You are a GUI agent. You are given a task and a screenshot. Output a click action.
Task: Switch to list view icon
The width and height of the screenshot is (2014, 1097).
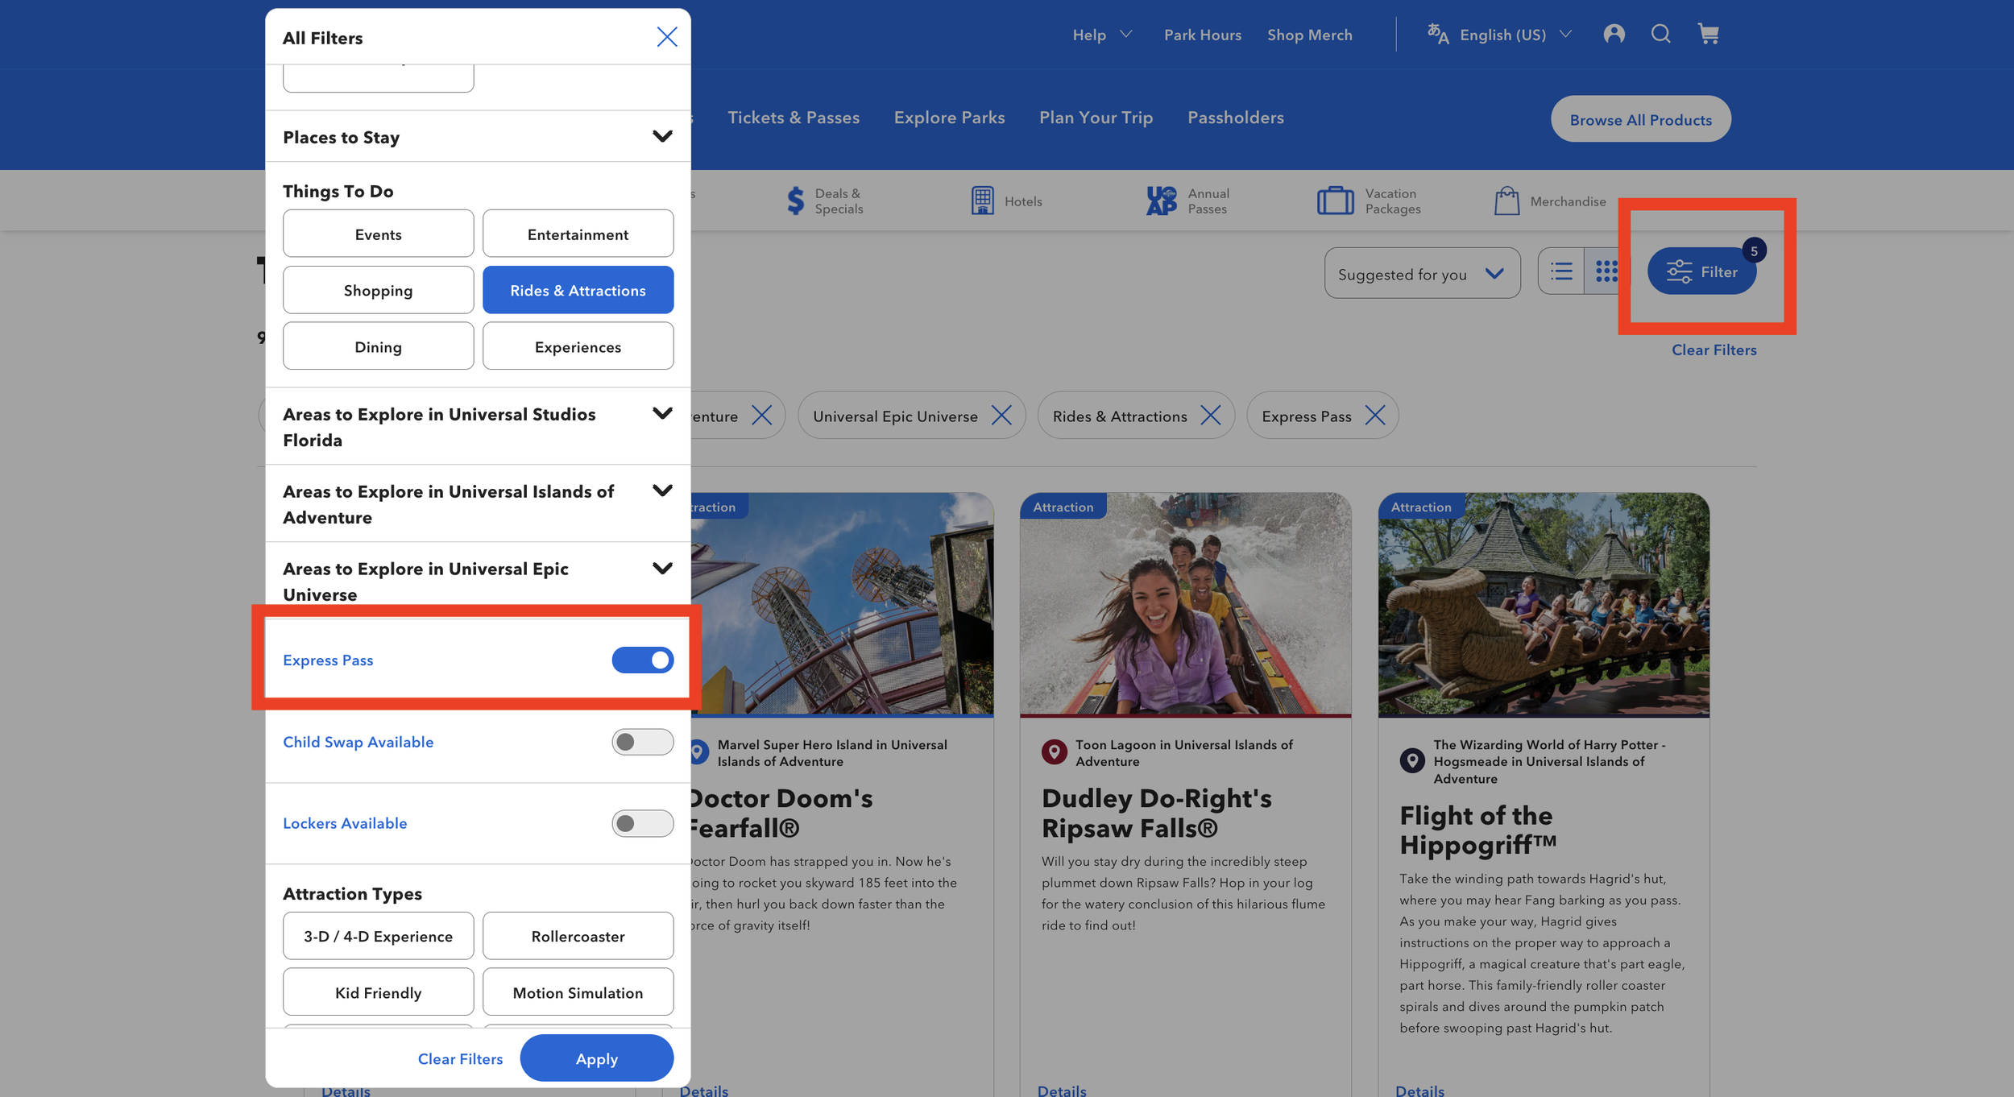click(x=1561, y=271)
